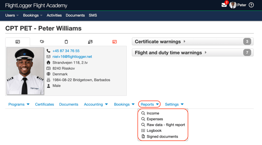Open the tags tab icon
Viewport: 262px width, 145px height.
coord(42,41)
